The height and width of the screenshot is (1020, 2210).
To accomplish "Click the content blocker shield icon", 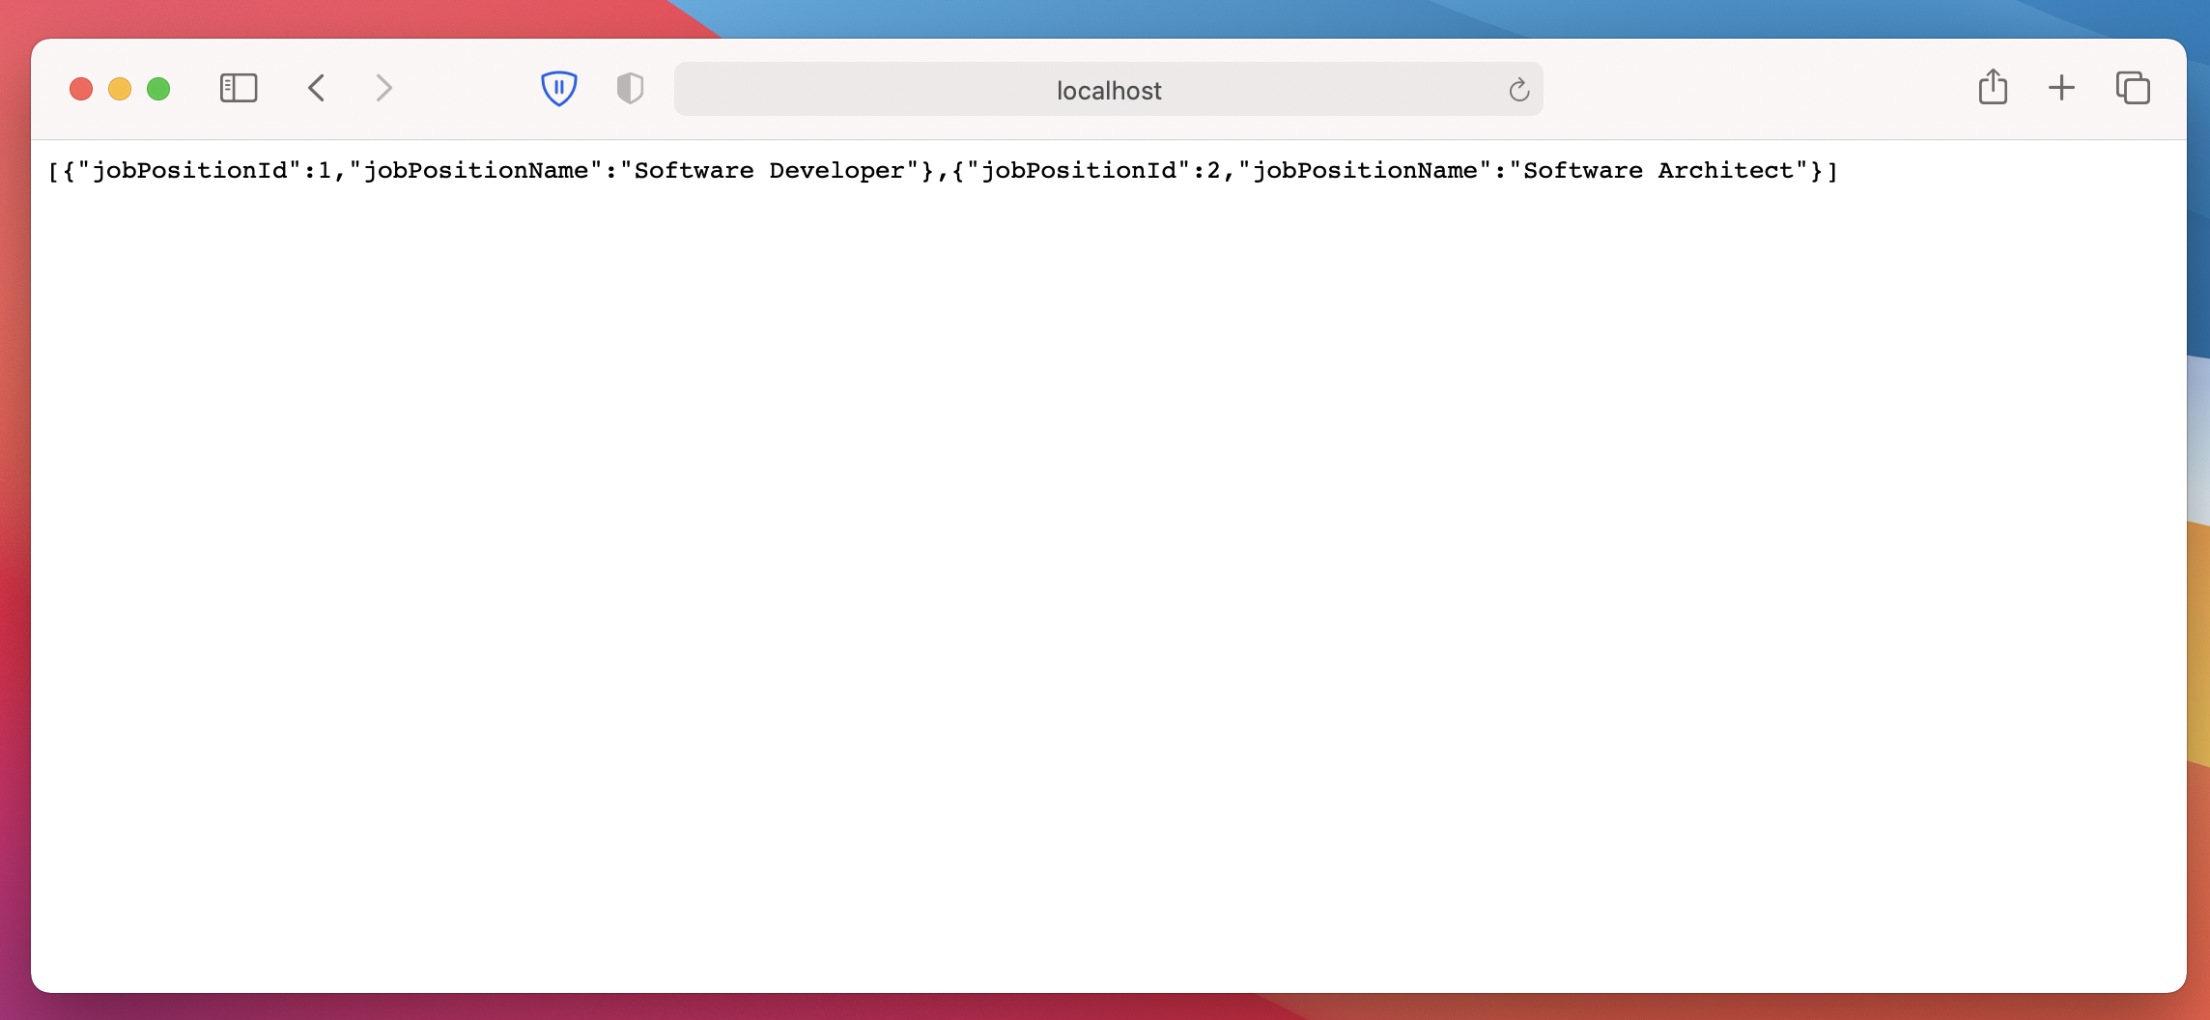I will pos(630,88).
